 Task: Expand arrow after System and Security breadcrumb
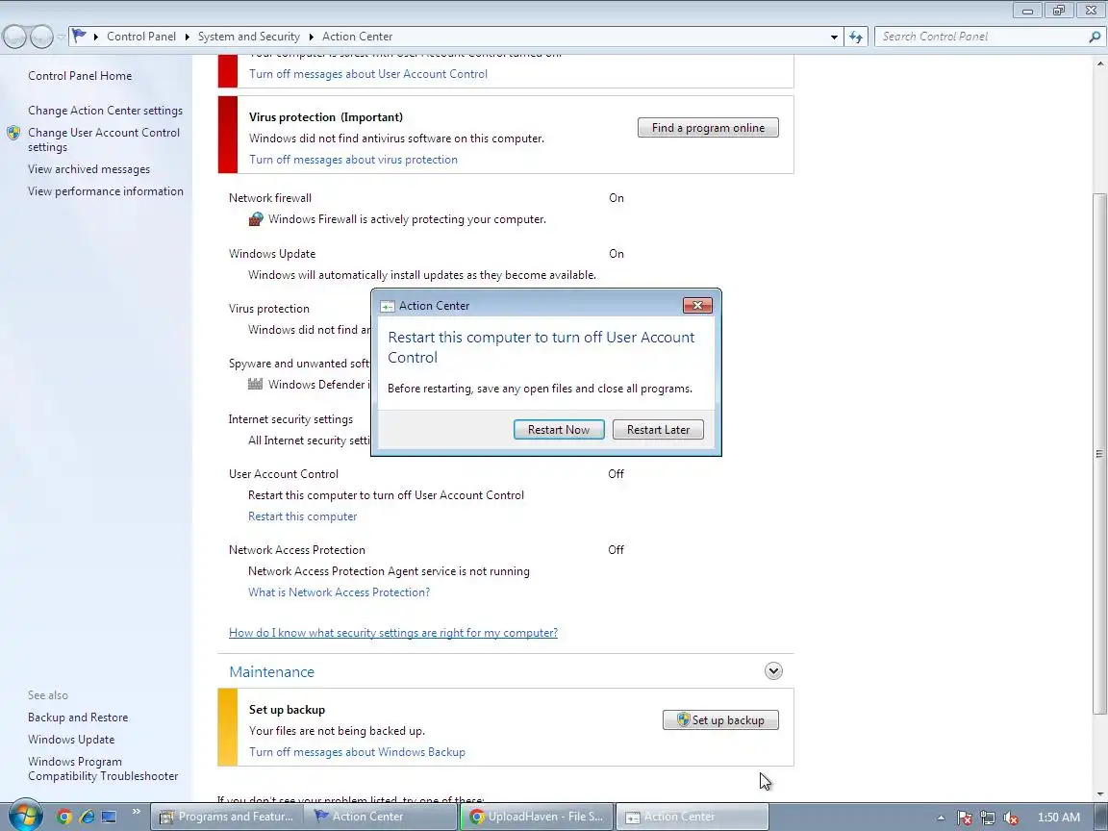[312, 37]
